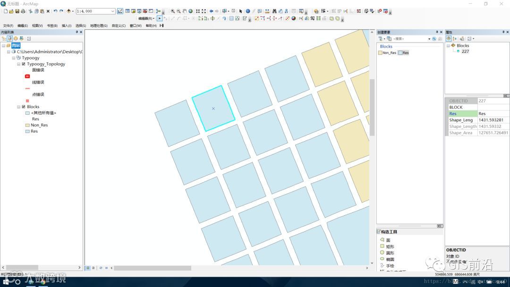
Task: Click the Windows Start button
Action: pos(6,282)
